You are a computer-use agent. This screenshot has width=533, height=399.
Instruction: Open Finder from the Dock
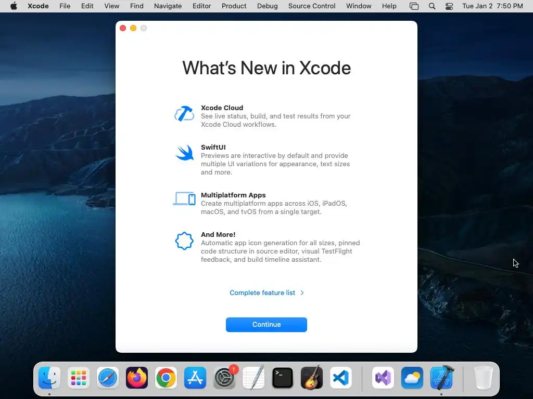49,378
